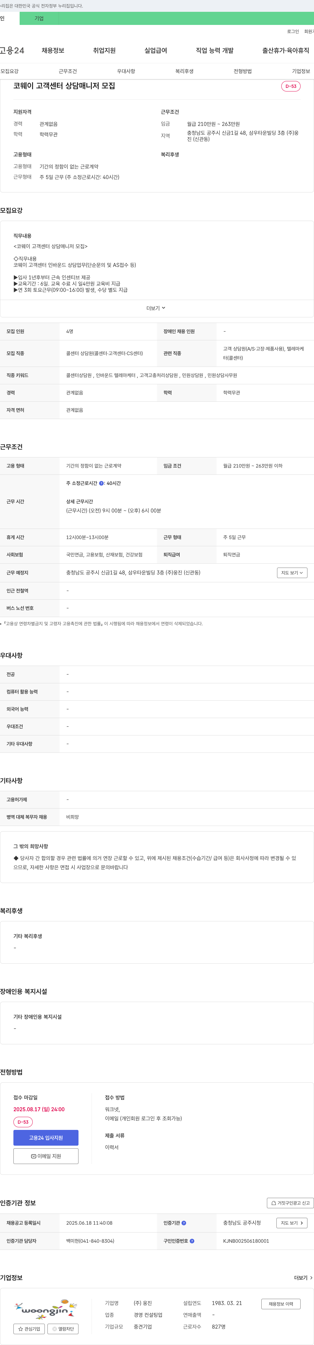The image size is (314, 1345).
Task: Click the Woongjin company logo
Action: [x=46, y=1310]
